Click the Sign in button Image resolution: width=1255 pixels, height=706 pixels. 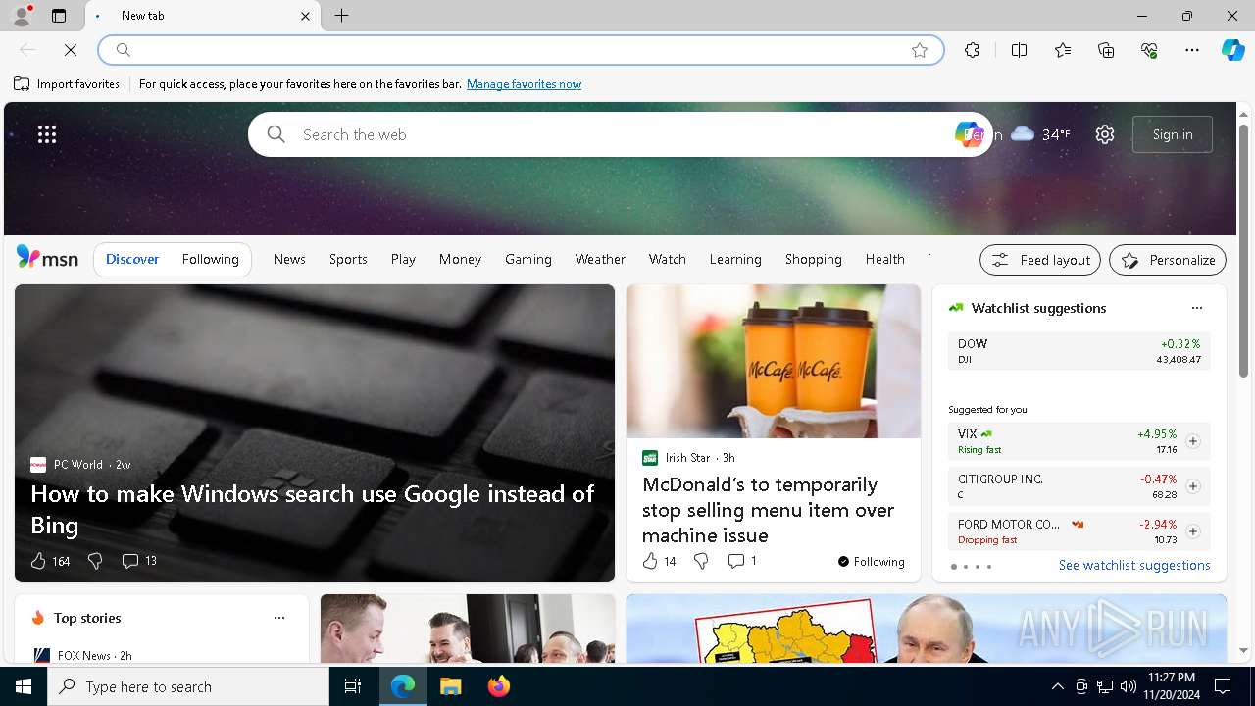tap(1173, 134)
